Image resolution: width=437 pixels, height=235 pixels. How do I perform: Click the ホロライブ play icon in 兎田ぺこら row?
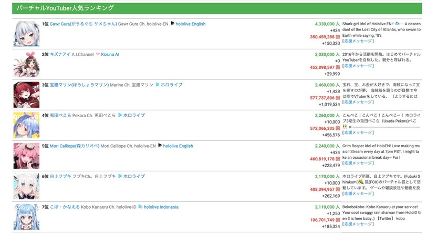(x=120, y=115)
